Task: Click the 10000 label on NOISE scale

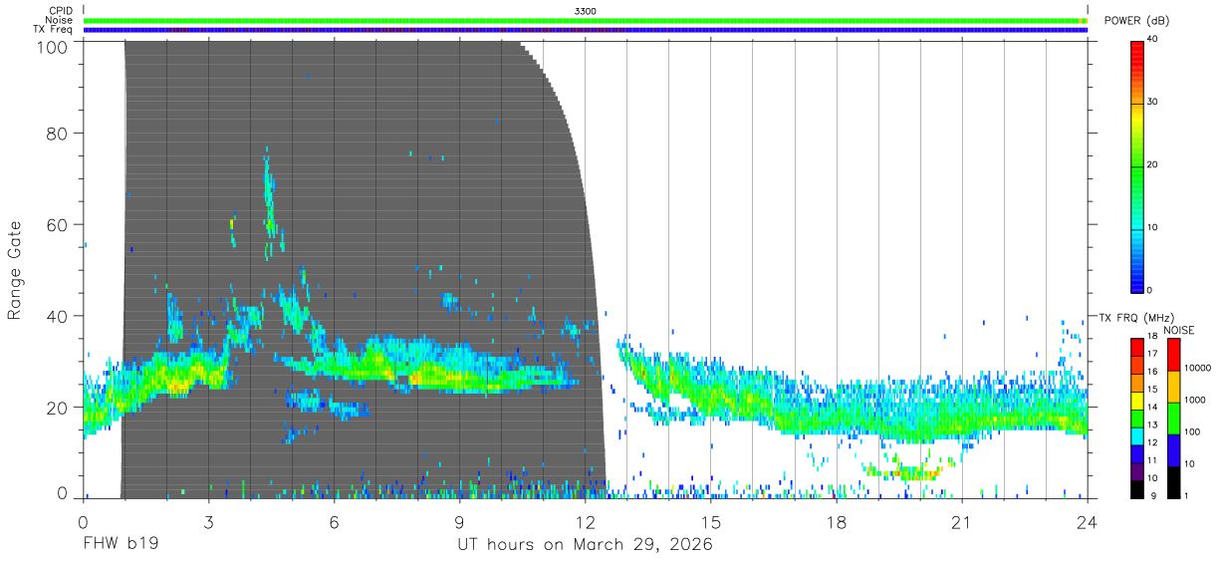Action: coord(1197,369)
